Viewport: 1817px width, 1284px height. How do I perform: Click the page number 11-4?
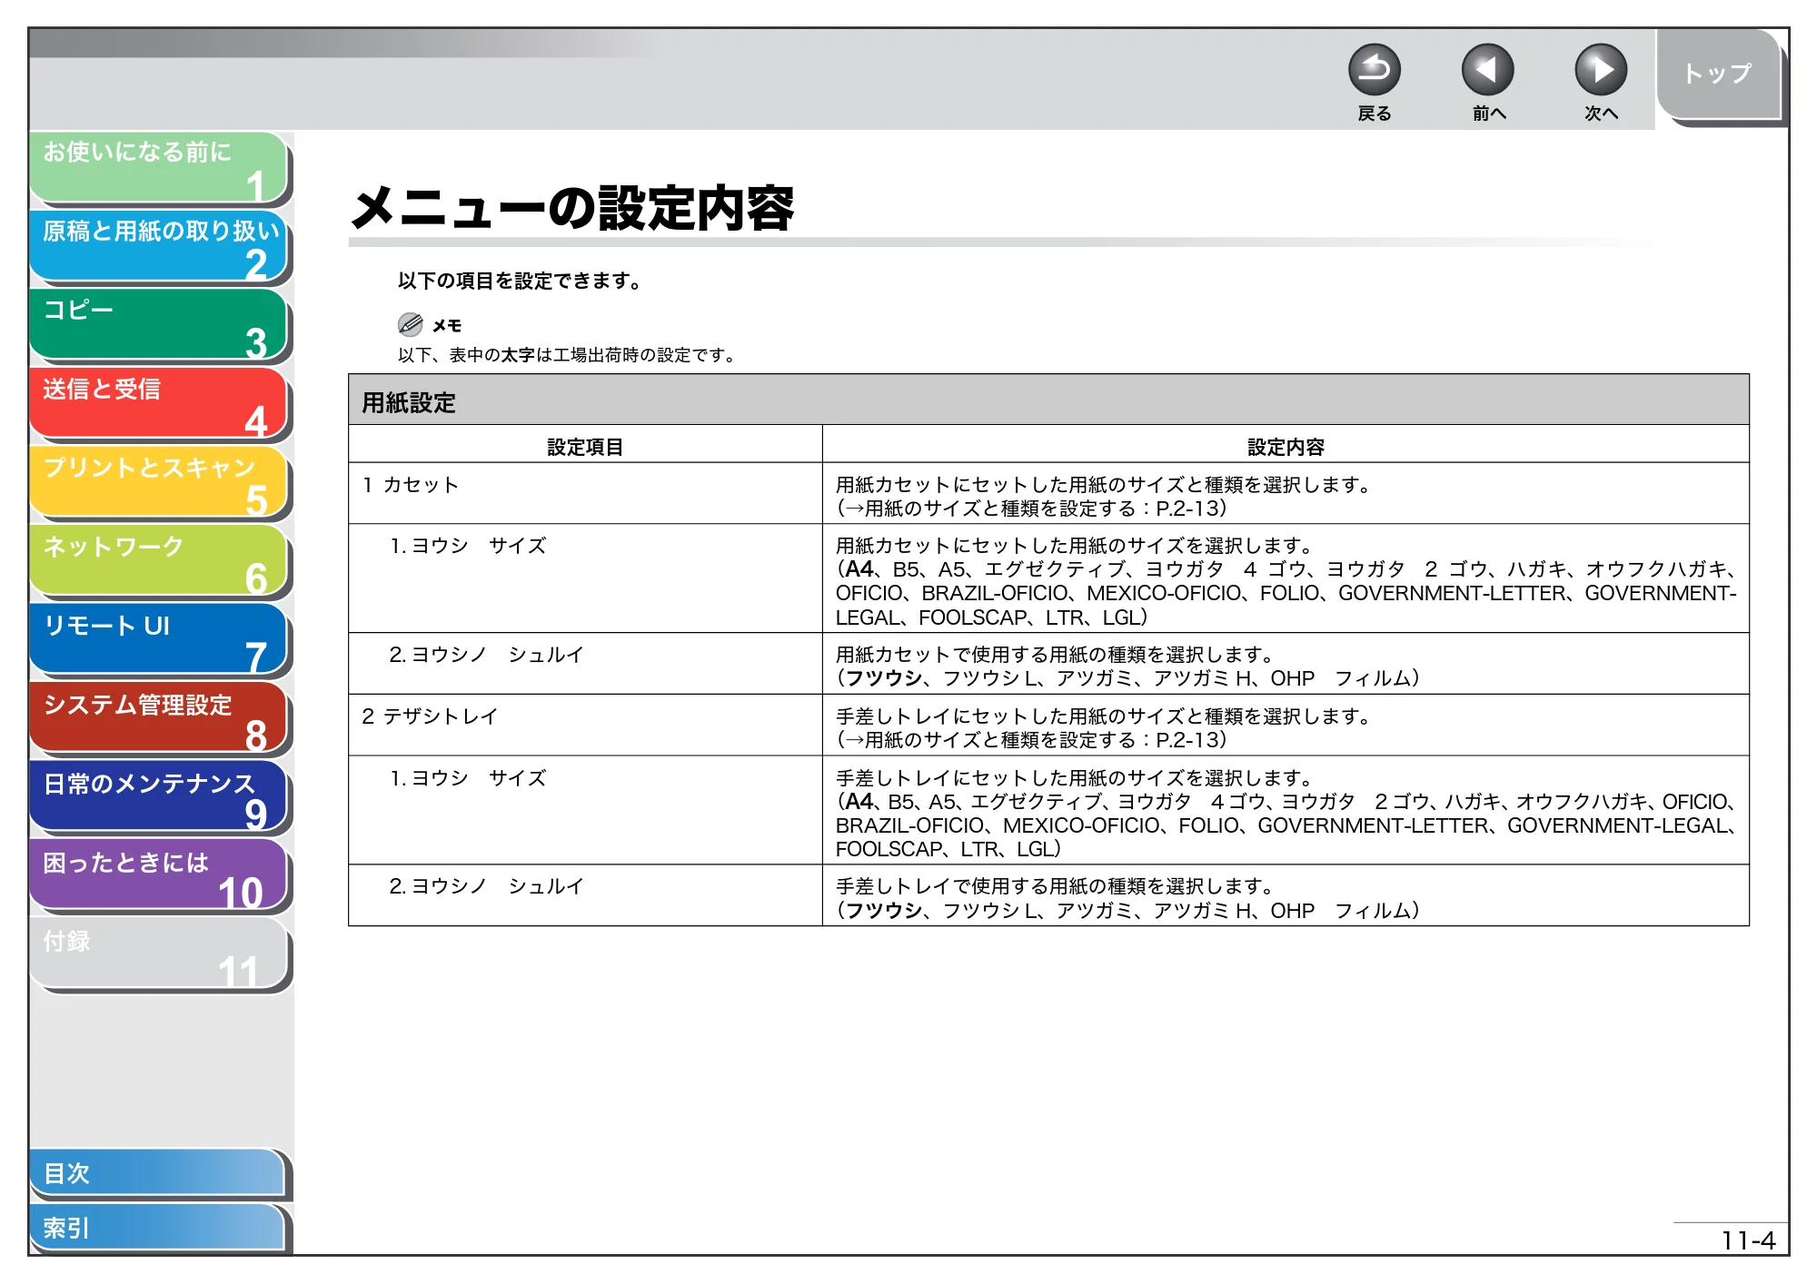1747,1240
